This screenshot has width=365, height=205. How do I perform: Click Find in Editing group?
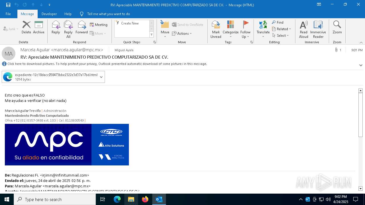tap(278, 22)
